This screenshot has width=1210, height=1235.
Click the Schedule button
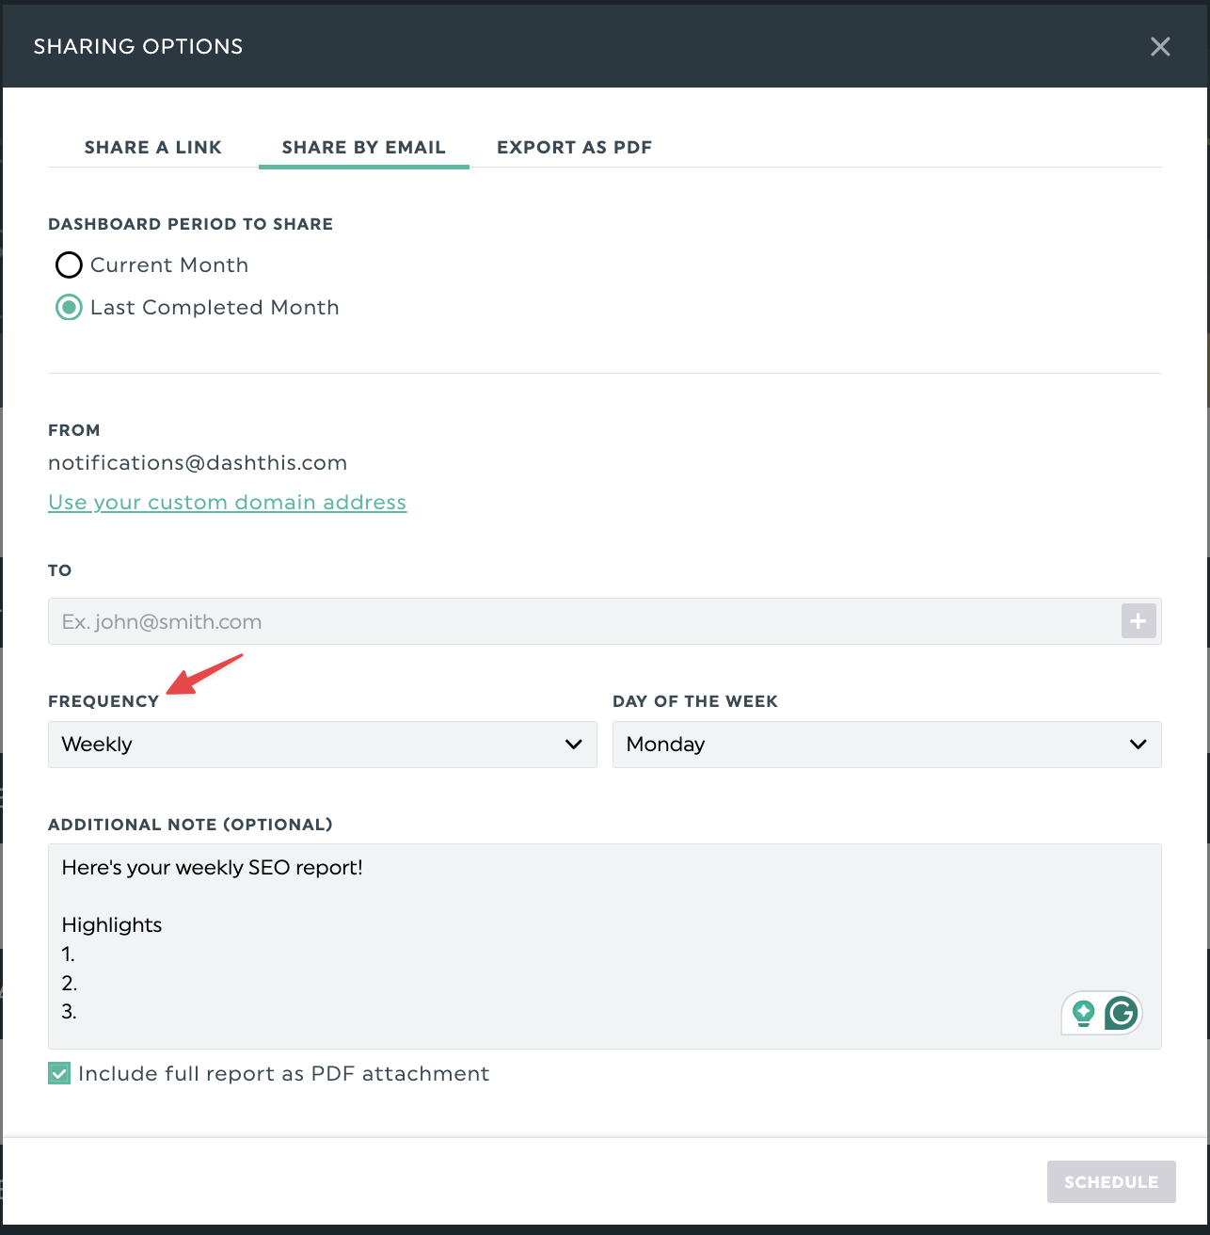click(x=1111, y=1182)
